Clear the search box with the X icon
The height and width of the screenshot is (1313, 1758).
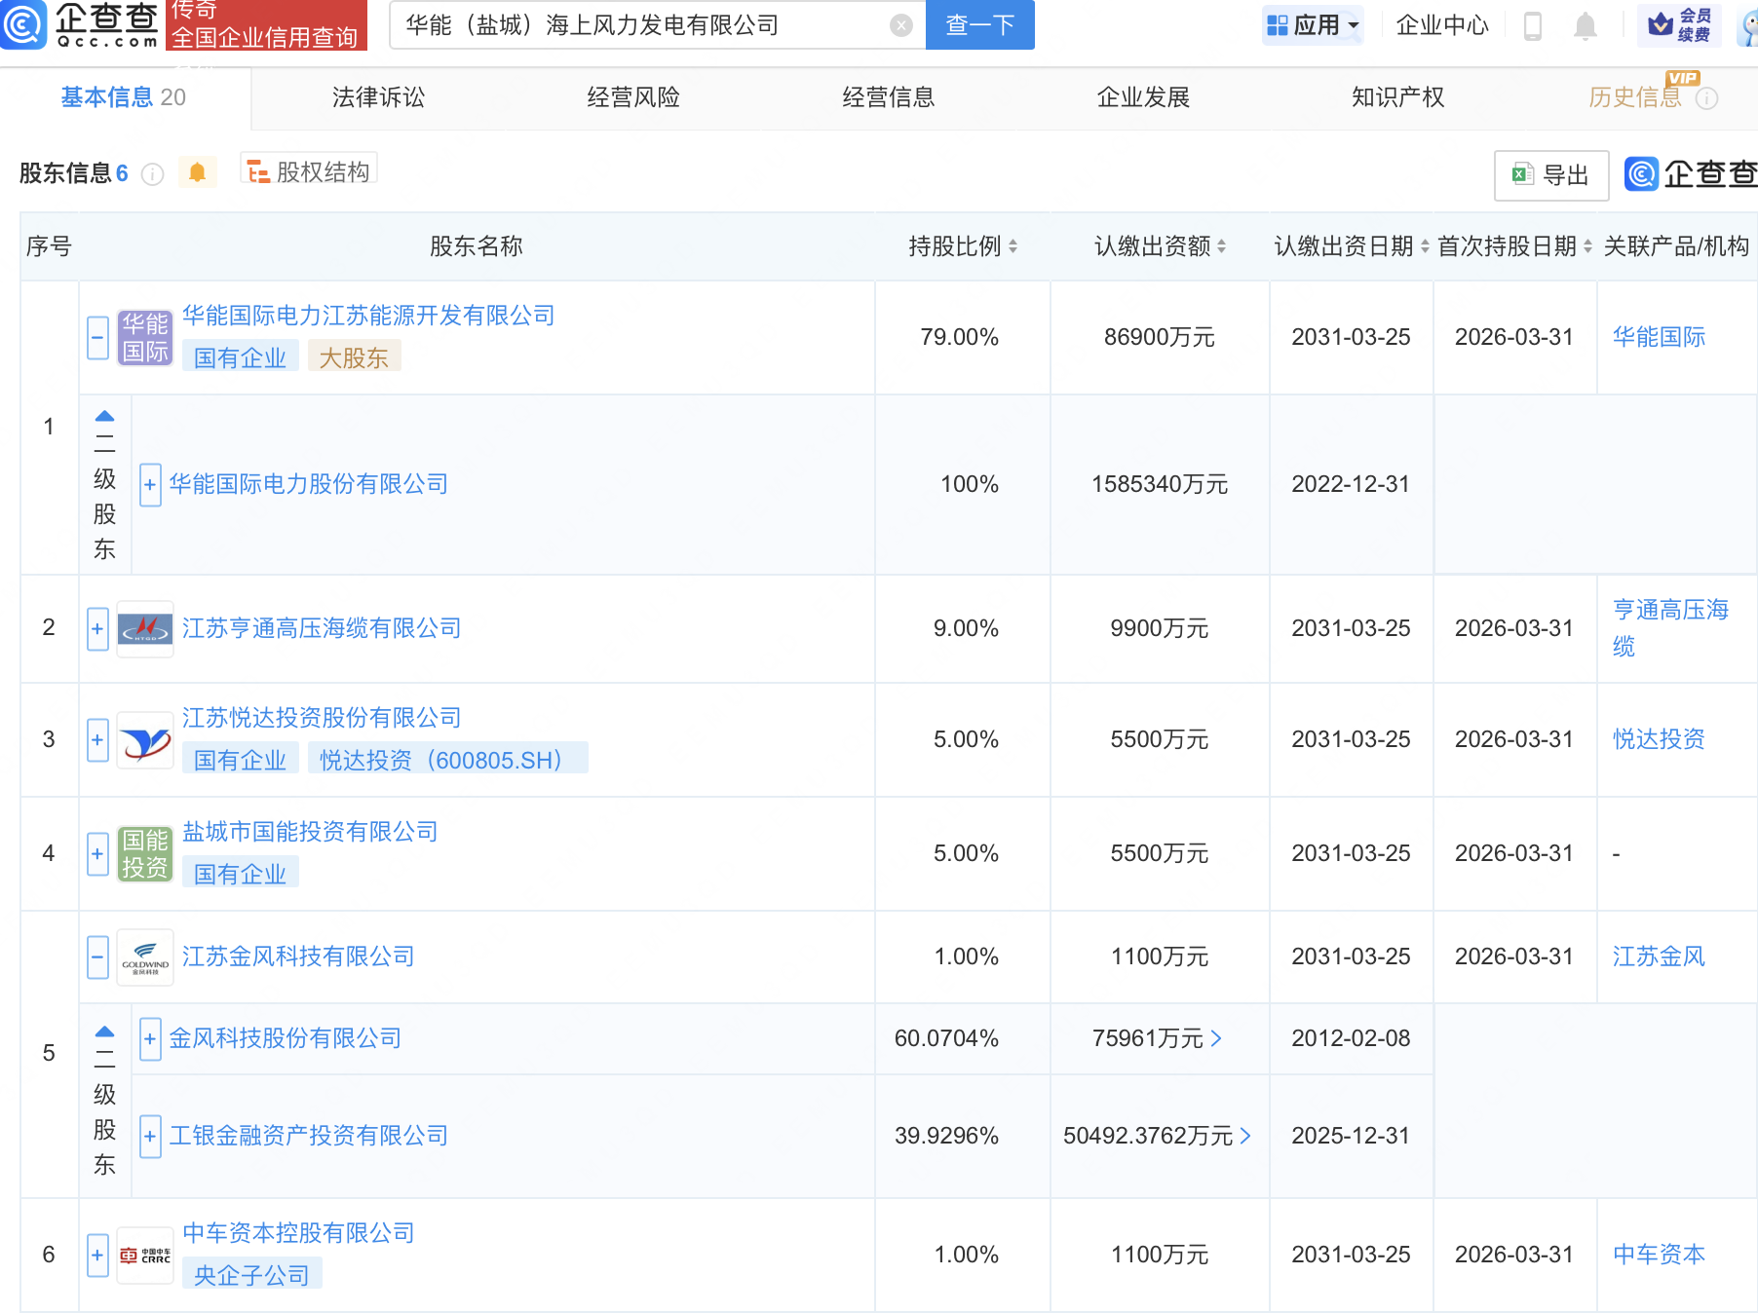coord(901,25)
